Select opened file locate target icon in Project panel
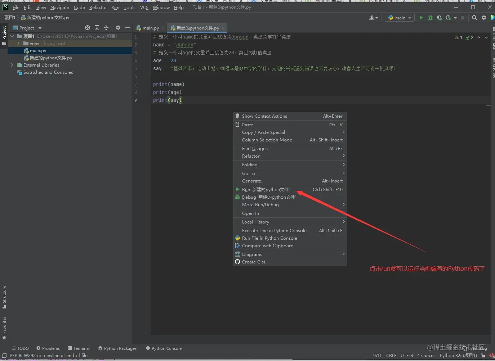This screenshot has height=361, width=495. click(x=88, y=28)
